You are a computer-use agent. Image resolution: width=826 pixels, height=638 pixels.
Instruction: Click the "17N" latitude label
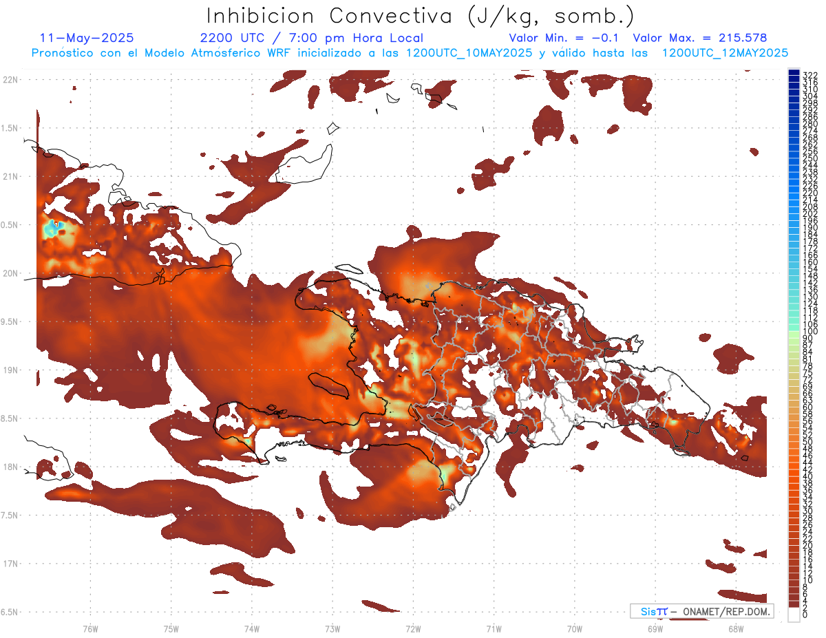[9, 564]
